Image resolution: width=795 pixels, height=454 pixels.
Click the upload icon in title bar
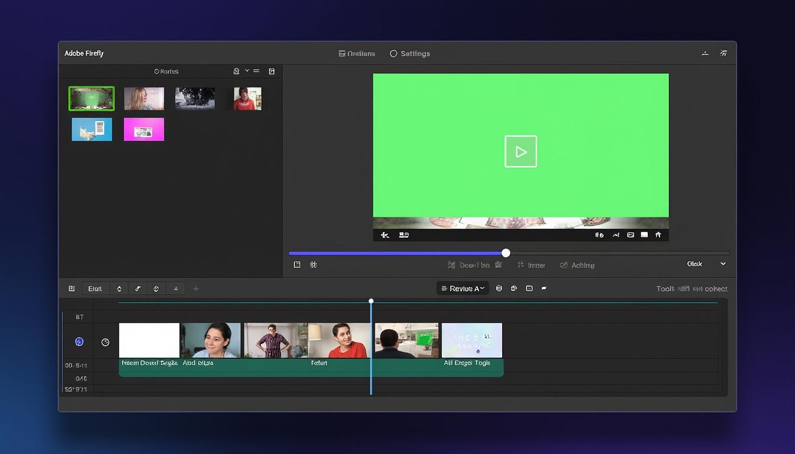pos(705,53)
